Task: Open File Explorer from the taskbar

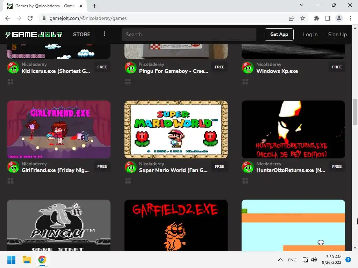Action: (x=27, y=260)
